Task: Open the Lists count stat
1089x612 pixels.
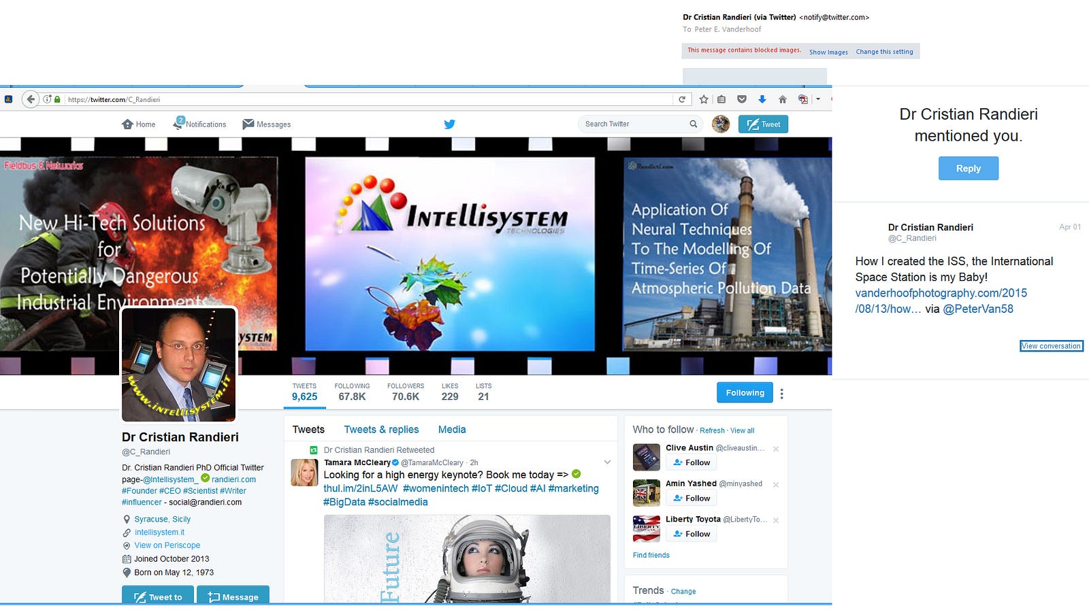Action: point(483,392)
